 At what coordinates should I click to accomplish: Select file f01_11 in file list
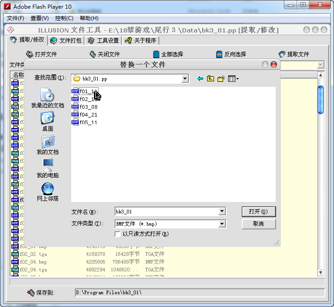pos(85,91)
